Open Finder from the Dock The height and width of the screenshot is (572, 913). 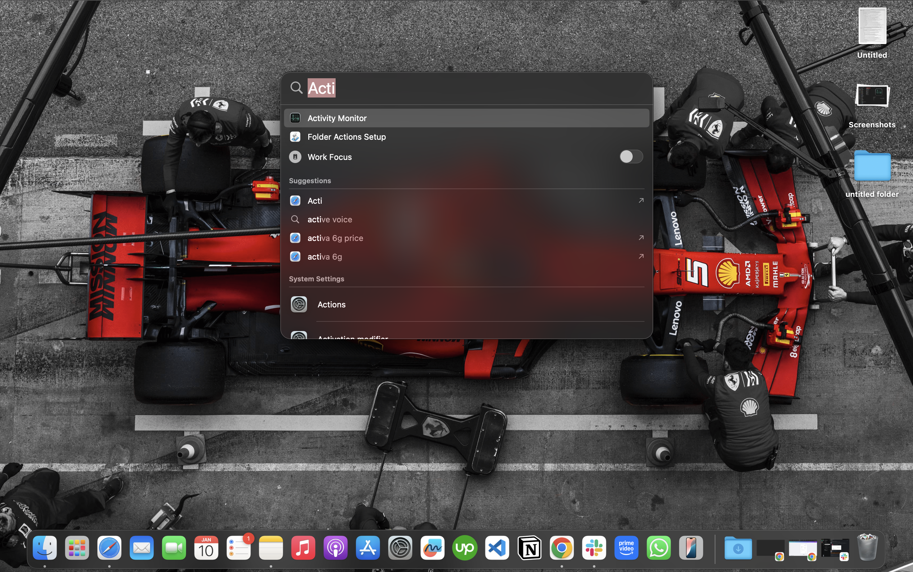(45, 548)
